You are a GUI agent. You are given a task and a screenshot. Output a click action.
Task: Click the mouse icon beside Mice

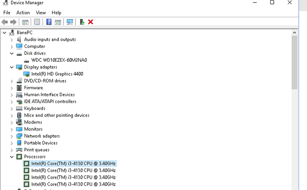coord(19,115)
